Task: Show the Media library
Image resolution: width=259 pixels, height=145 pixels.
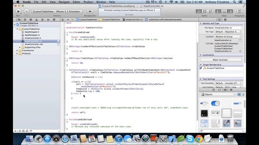Action: [231, 90]
